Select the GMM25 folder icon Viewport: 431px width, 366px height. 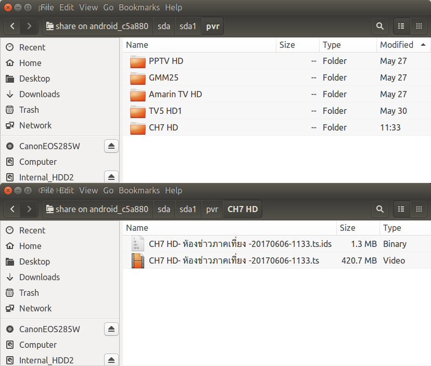138,78
